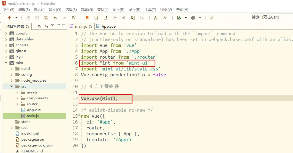Viewport: 293px width, 153px height.
Task: Collapse the src folder
Action: (12, 86)
